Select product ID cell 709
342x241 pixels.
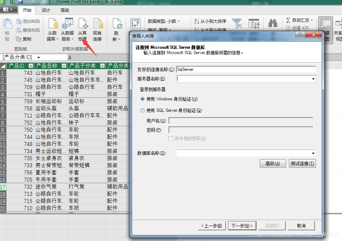20,87
